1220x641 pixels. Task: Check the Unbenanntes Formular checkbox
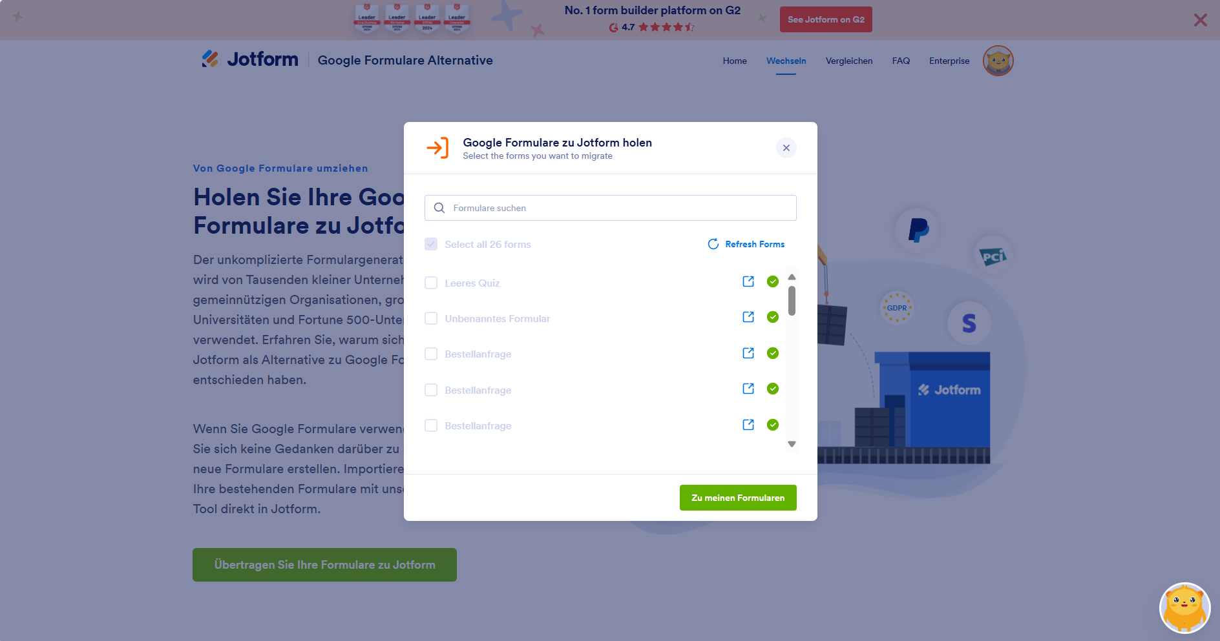tap(431, 318)
